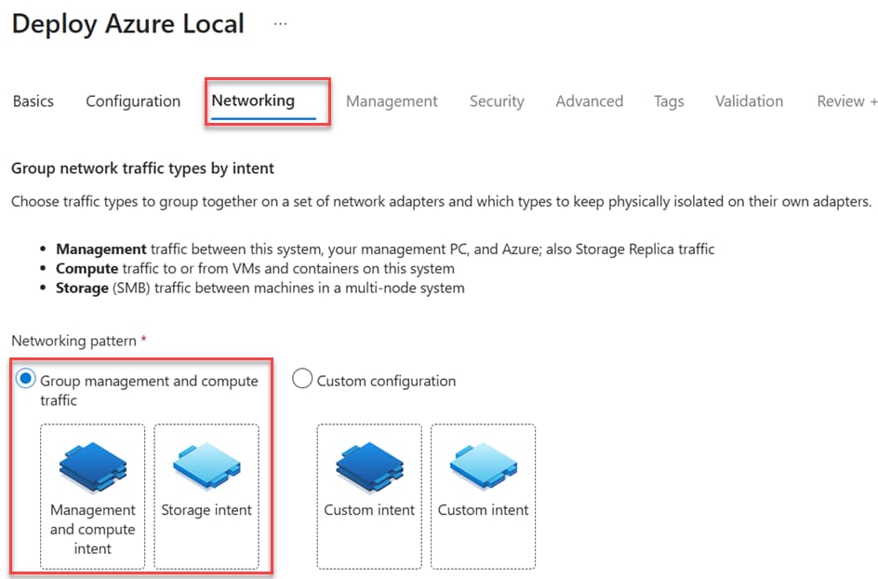The image size is (878, 579).
Task: Open the Validation tab
Action: pos(750,101)
